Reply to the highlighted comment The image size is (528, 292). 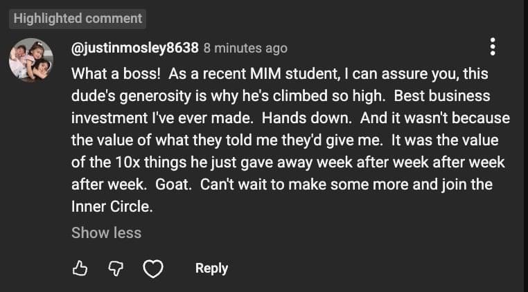click(211, 268)
